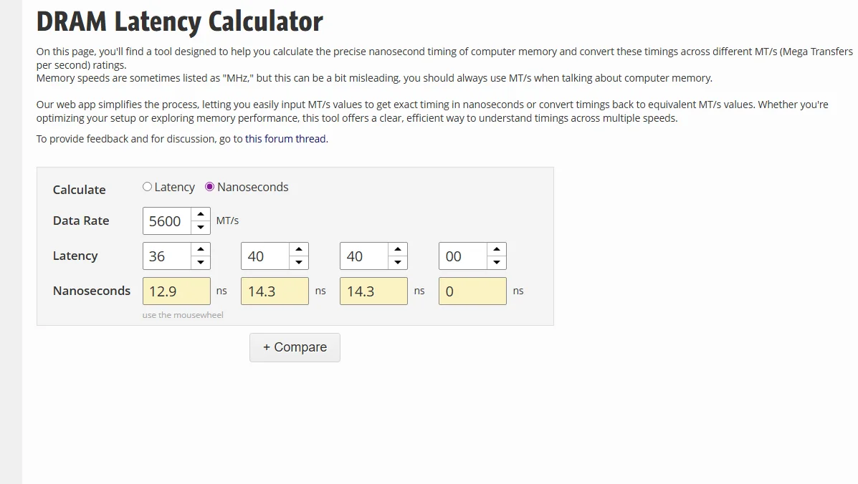Select the Latency radio button
Screen dimensions: 858x484
point(148,187)
